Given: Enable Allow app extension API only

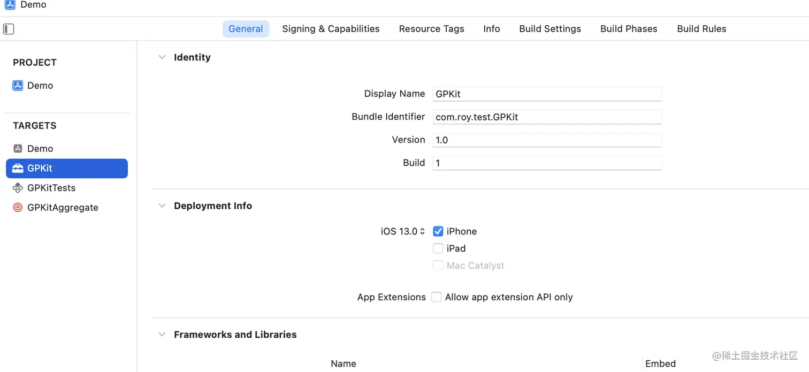Looking at the screenshot, I should click(437, 297).
